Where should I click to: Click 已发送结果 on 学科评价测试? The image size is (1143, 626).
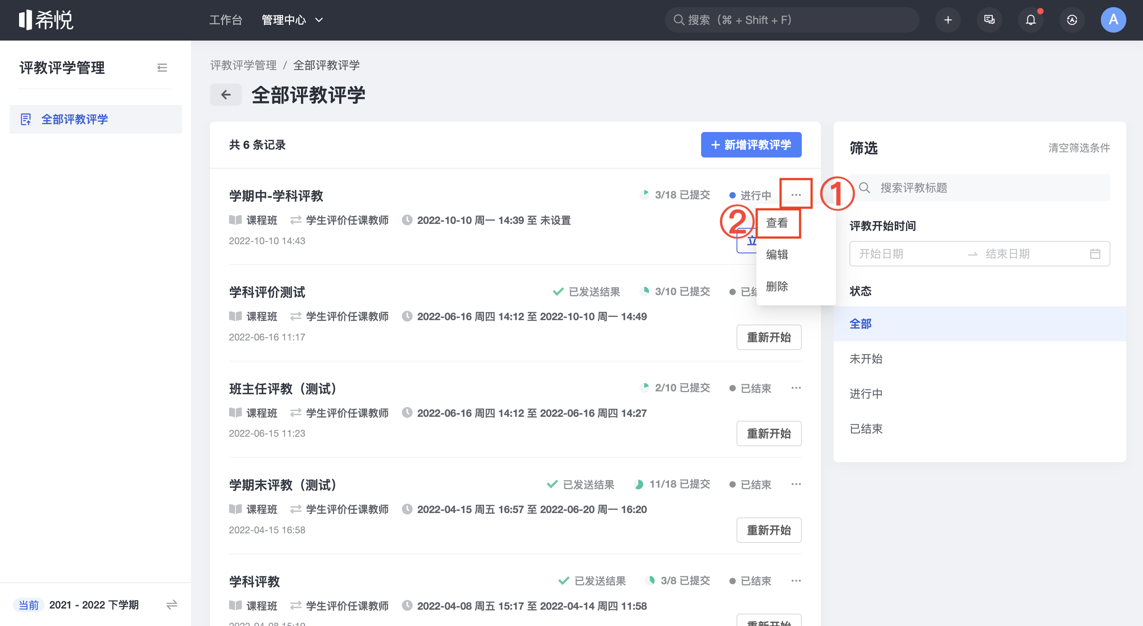coord(586,292)
